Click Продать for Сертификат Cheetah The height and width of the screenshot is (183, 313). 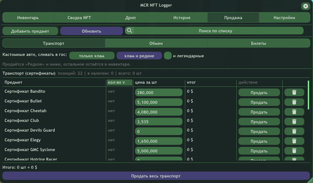(x=259, y=112)
